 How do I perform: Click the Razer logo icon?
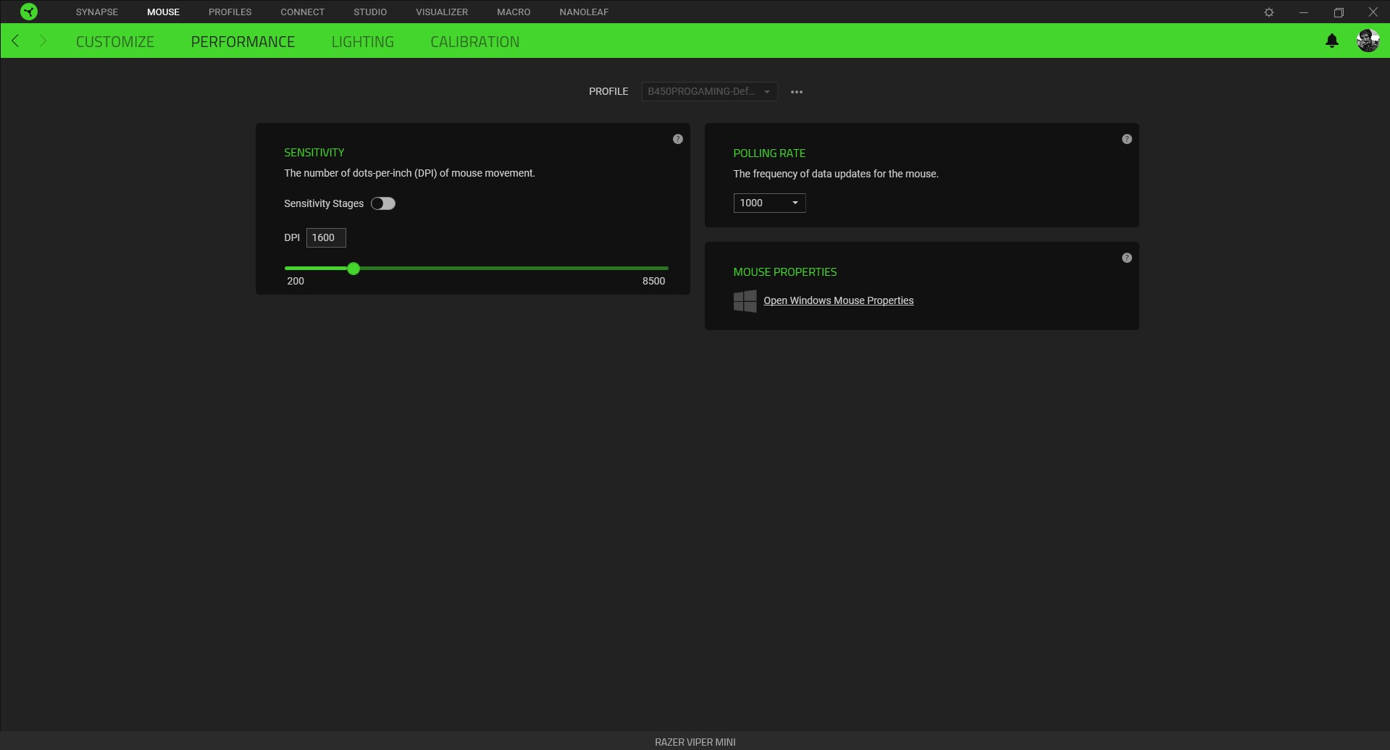(29, 12)
